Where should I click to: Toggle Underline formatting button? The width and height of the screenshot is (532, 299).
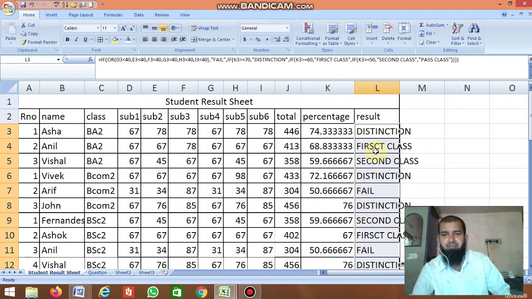tap(85, 39)
